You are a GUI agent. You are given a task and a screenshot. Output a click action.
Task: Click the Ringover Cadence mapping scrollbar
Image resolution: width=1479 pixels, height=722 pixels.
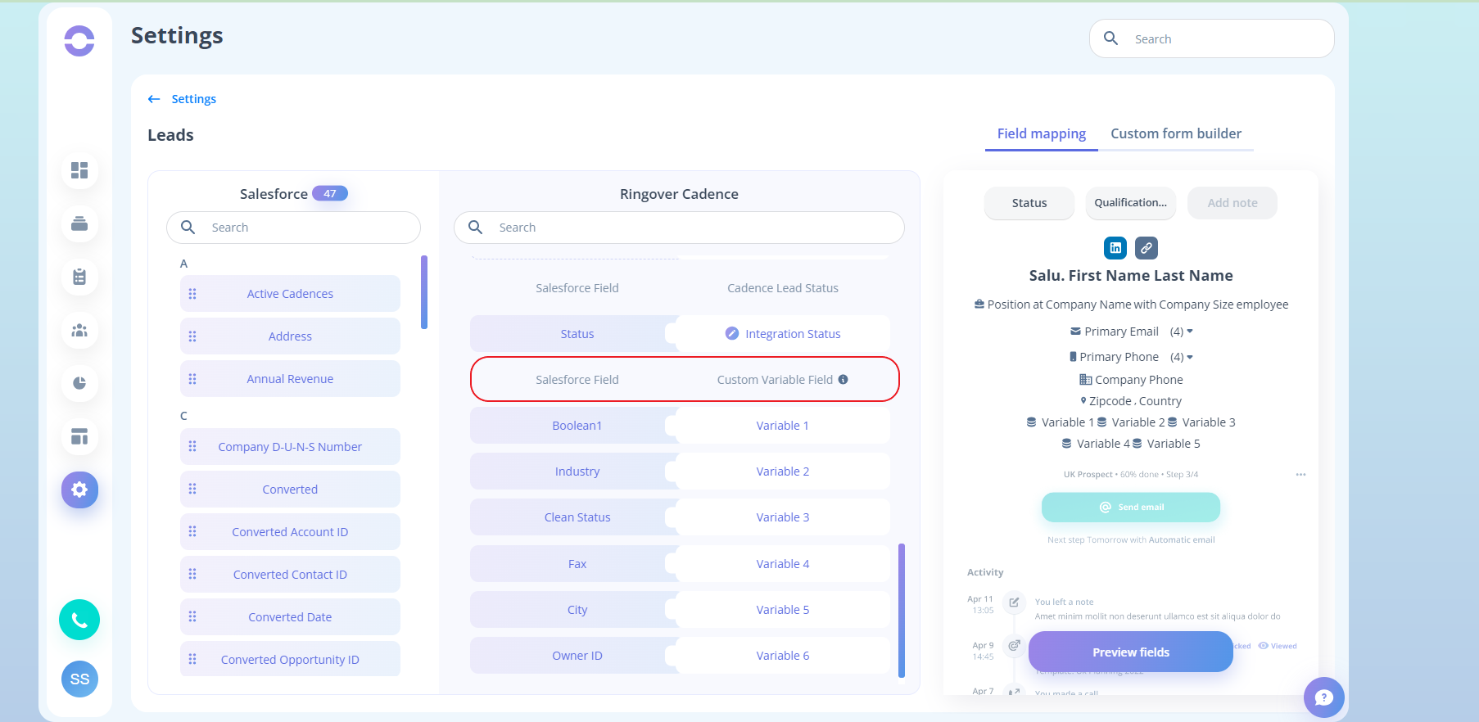click(902, 611)
